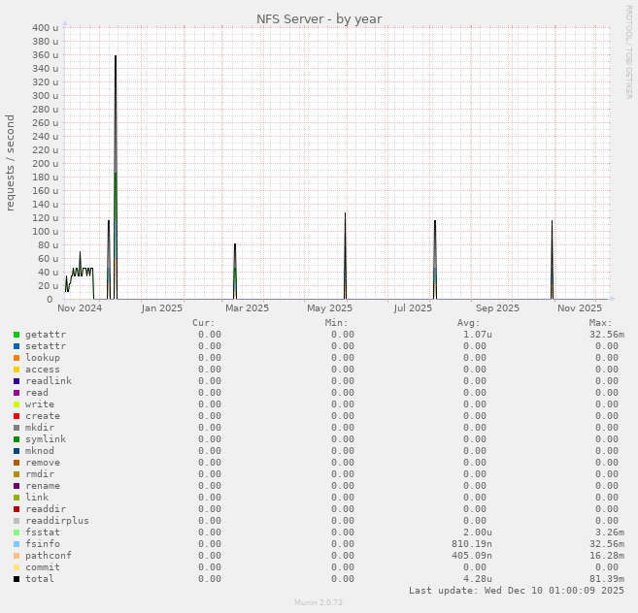Click the 'commit' legend label
This screenshot has height=613, width=638.
(43, 567)
